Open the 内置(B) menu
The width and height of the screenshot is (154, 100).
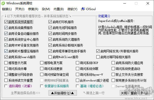coord(59,9)
